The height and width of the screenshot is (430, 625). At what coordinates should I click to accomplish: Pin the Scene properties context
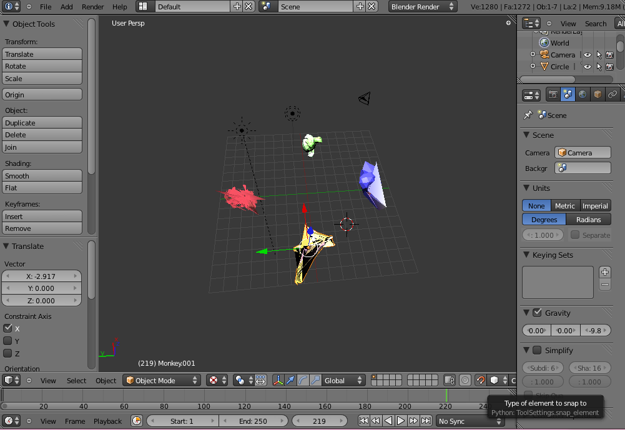tap(528, 115)
